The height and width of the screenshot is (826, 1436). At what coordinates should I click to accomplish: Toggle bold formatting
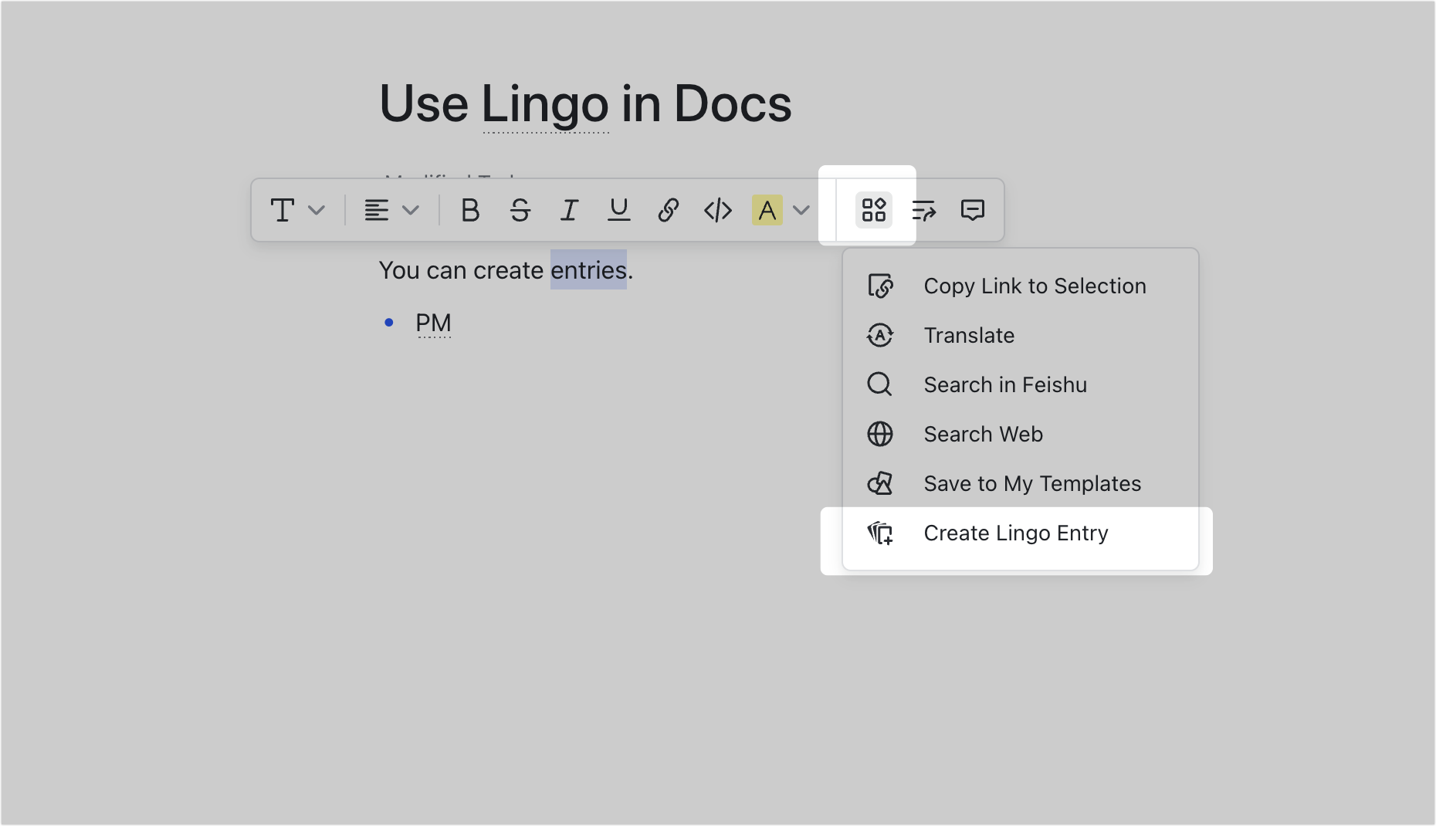(470, 210)
